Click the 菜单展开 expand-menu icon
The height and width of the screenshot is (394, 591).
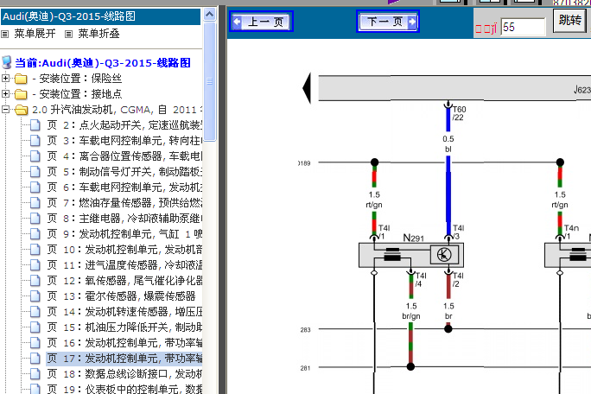pos(5,34)
